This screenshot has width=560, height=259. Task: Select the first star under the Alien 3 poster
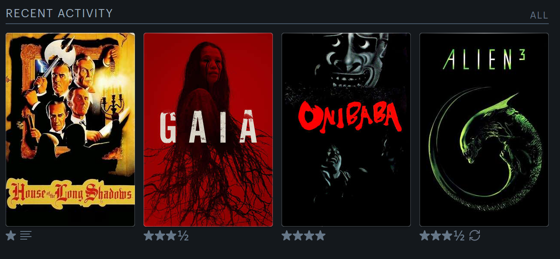click(x=425, y=236)
